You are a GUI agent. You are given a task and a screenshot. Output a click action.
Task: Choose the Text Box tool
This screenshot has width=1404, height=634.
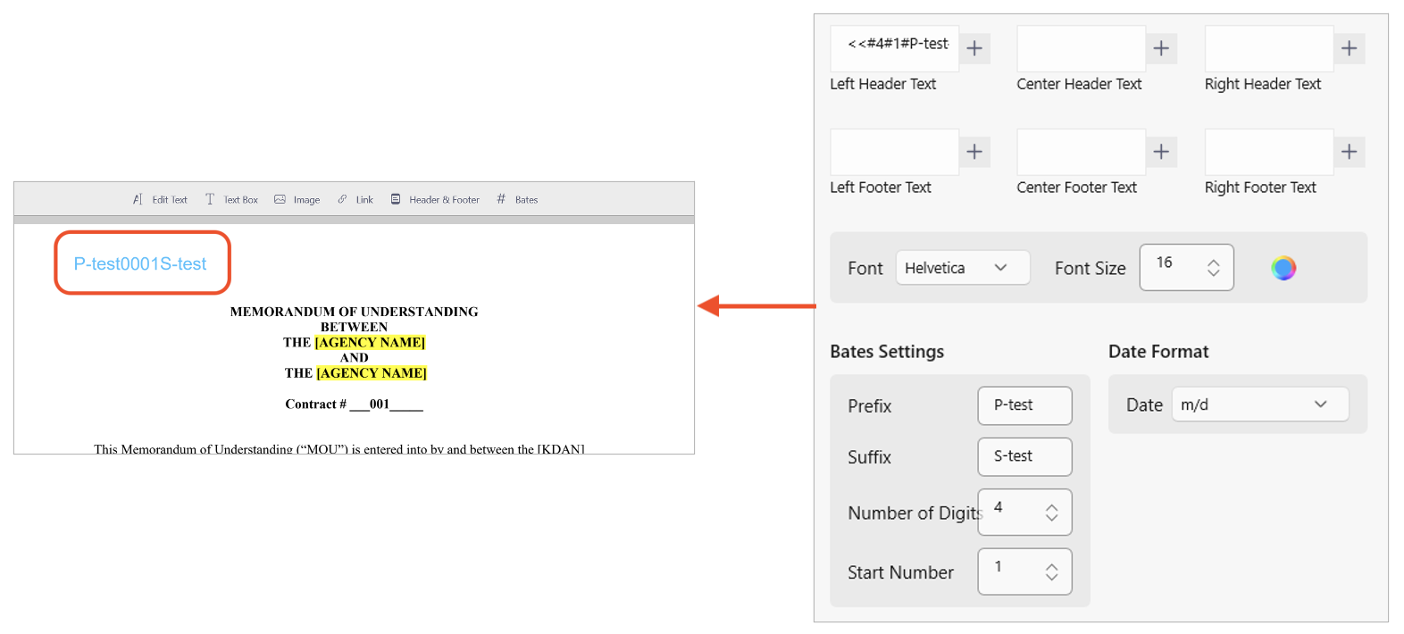231,200
